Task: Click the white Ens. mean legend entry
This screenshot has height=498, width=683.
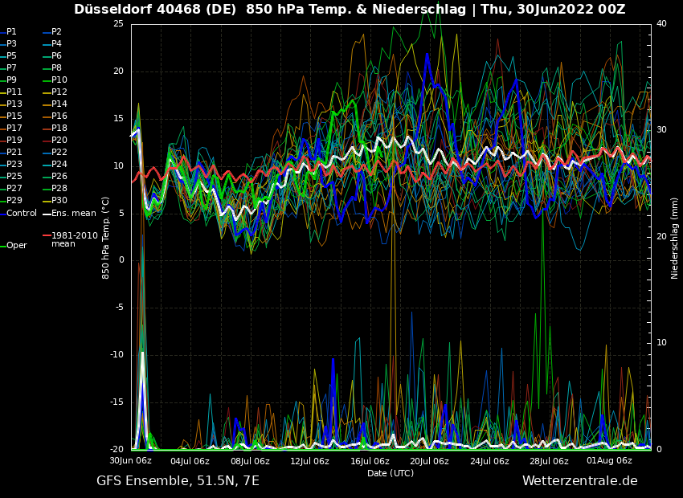Action: click(x=73, y=214)
